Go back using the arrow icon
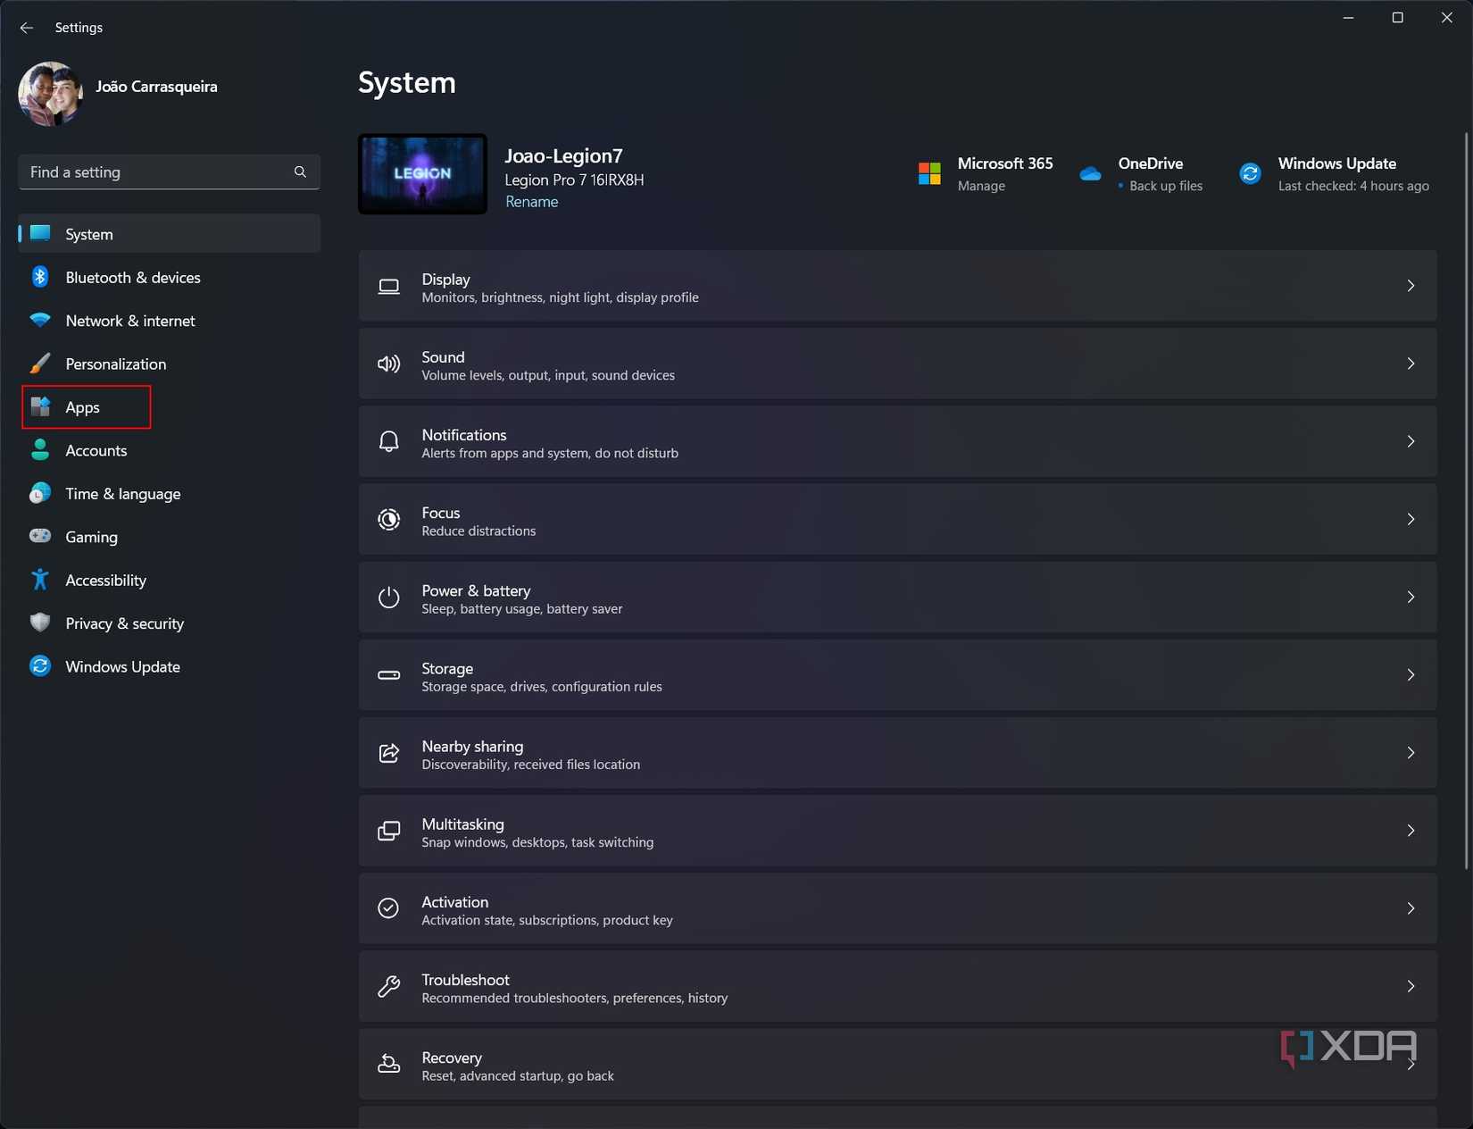The image size is (1473, 1129). click(26, 28)
